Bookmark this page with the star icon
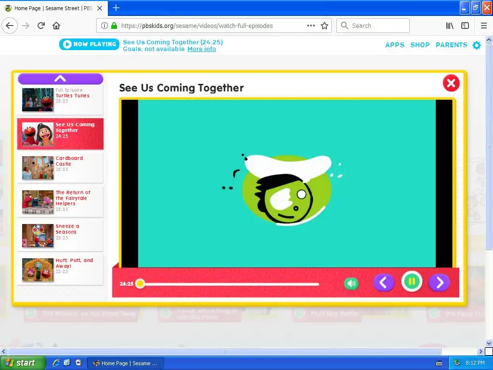Image resolution: width=493 pixels, height=370 pixels. point(324,26)
